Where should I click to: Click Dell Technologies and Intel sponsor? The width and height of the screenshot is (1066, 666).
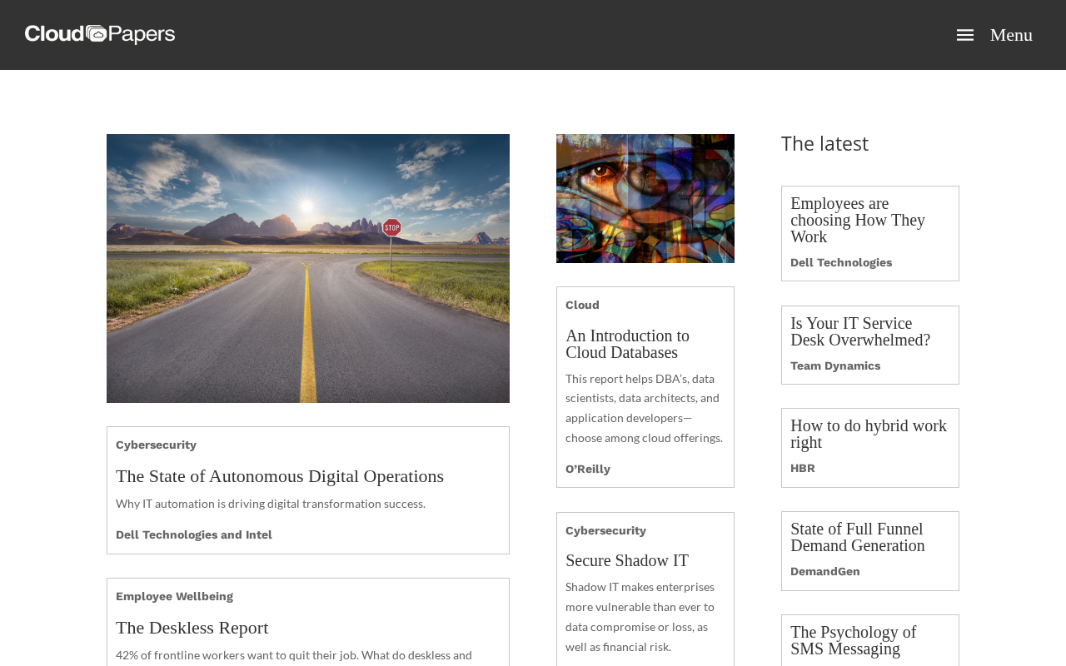tap(194, 534)
